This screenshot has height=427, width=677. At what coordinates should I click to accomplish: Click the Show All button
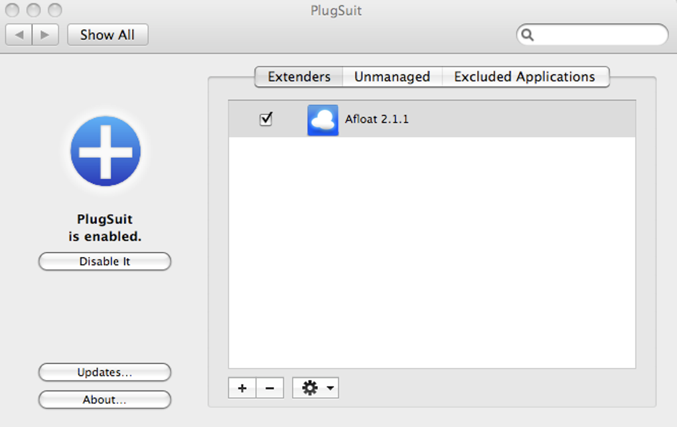[108, 35]
